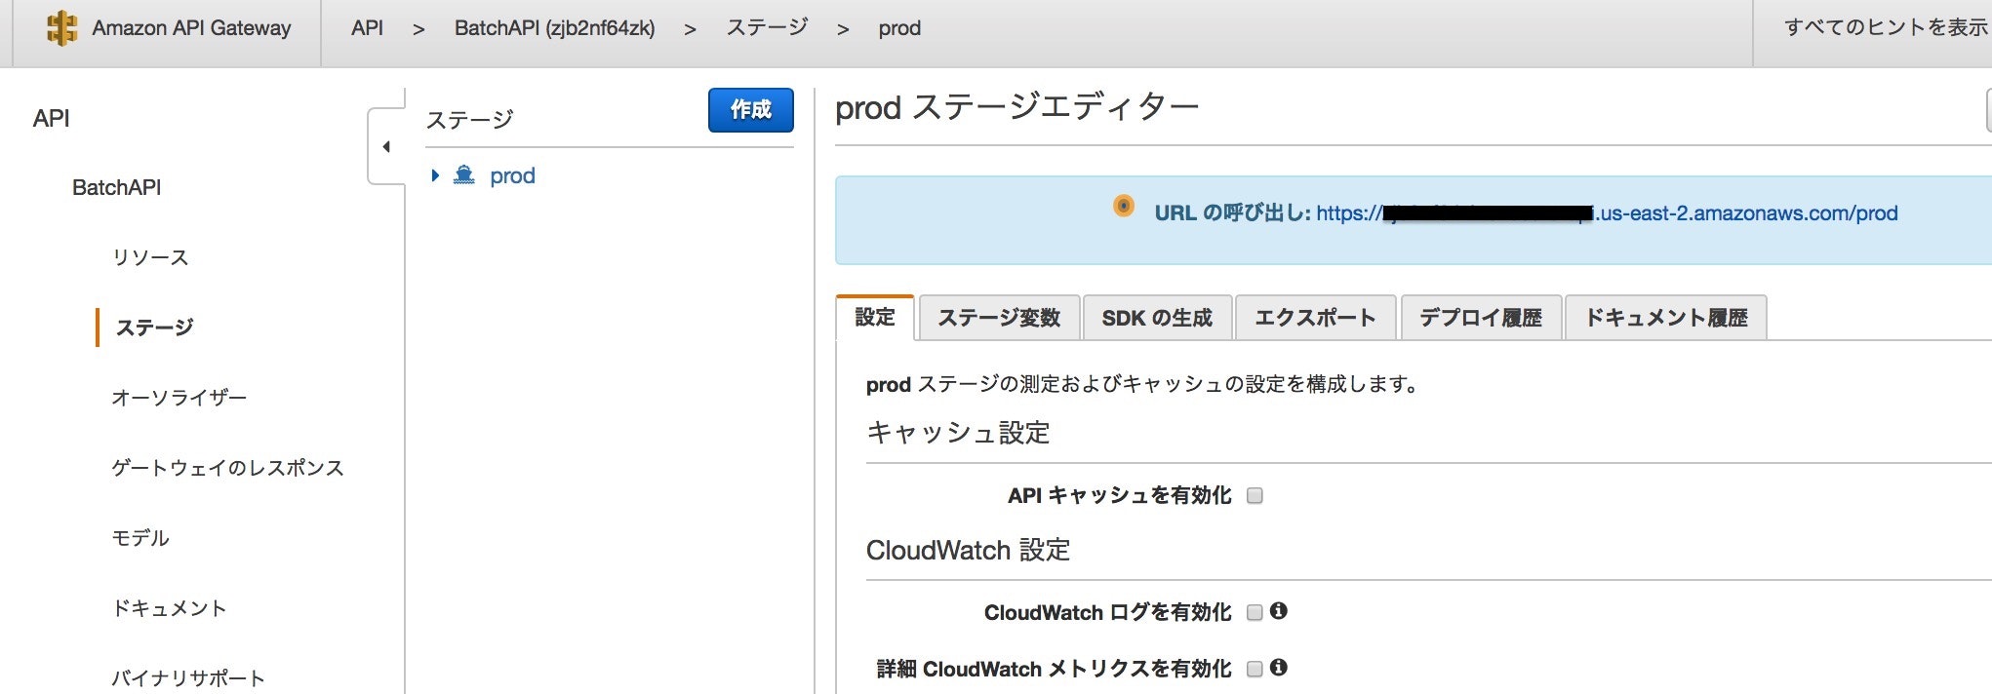This screenshot has height=694, width=1992.
Task: Click API heading in the sidebar
Action: tap(51, 119)
